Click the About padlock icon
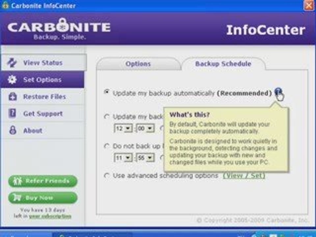The image size is (316, 237). (x=13, y=130)
